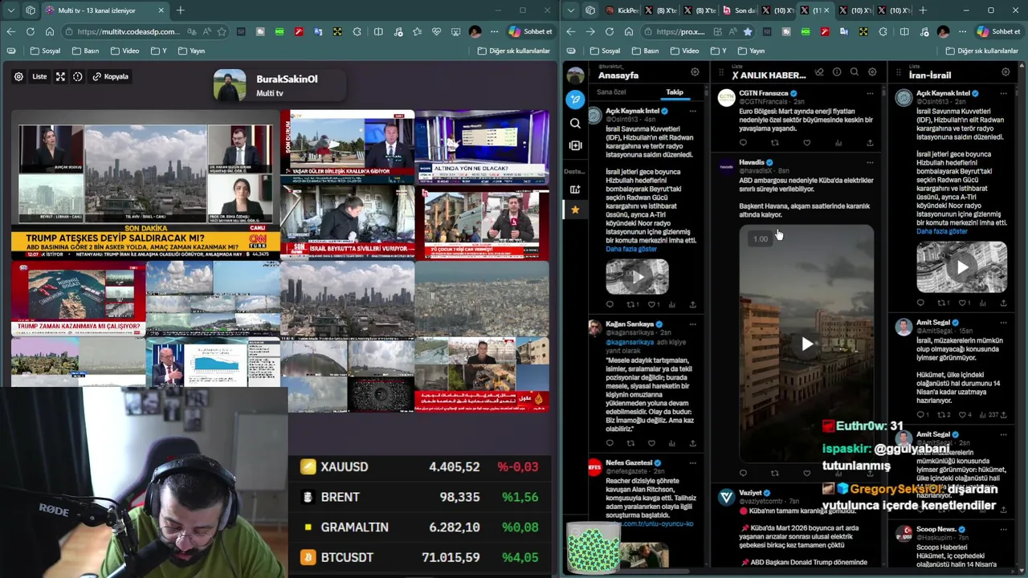Open İran-İsrail column settings gear
This screenshot has width=1028, height=578.
[1006, 72]
